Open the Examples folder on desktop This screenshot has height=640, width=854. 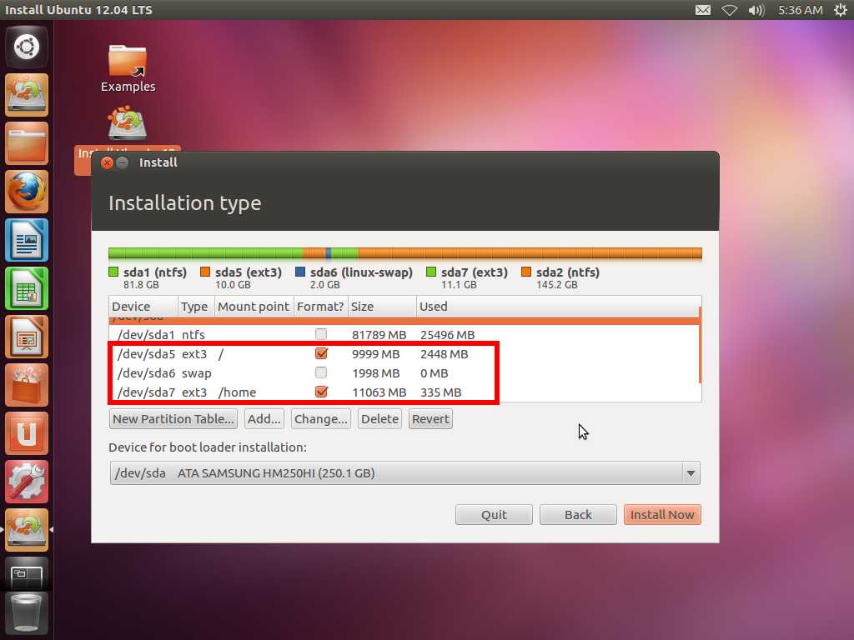click(128, 68)
